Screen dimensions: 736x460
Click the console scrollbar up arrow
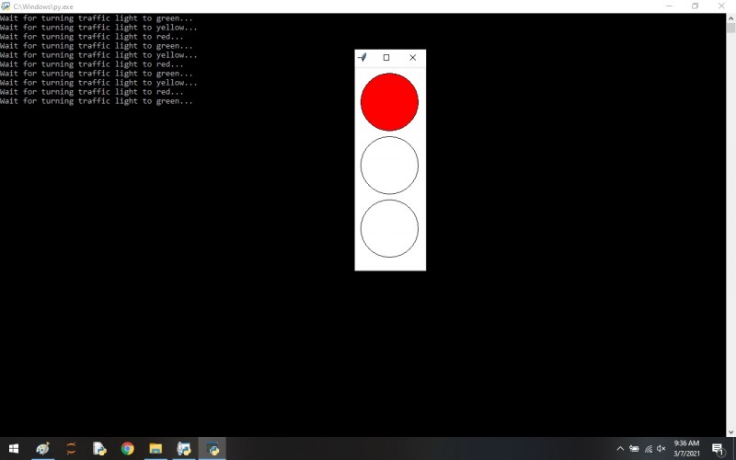[730, 18]
